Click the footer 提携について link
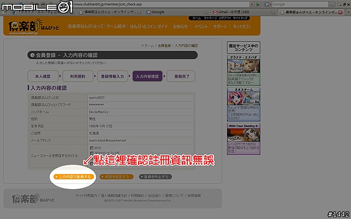 (174, 196)
